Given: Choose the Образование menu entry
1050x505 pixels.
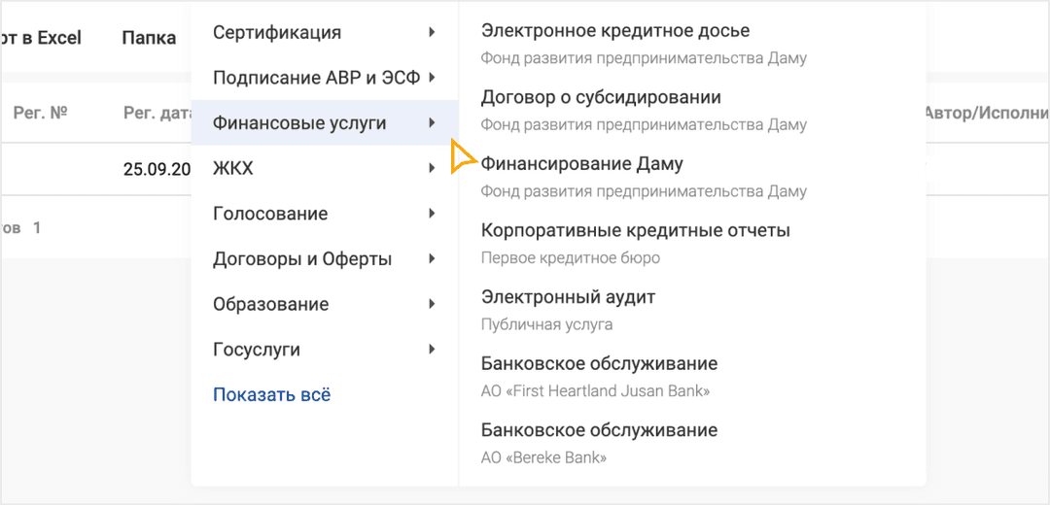Looking at the screenshot, I should tap(270, 304).
